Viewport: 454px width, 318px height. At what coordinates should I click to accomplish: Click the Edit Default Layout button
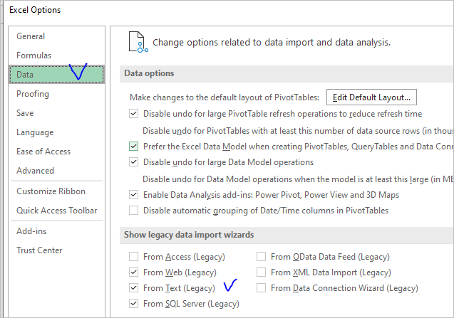point(371,97)
